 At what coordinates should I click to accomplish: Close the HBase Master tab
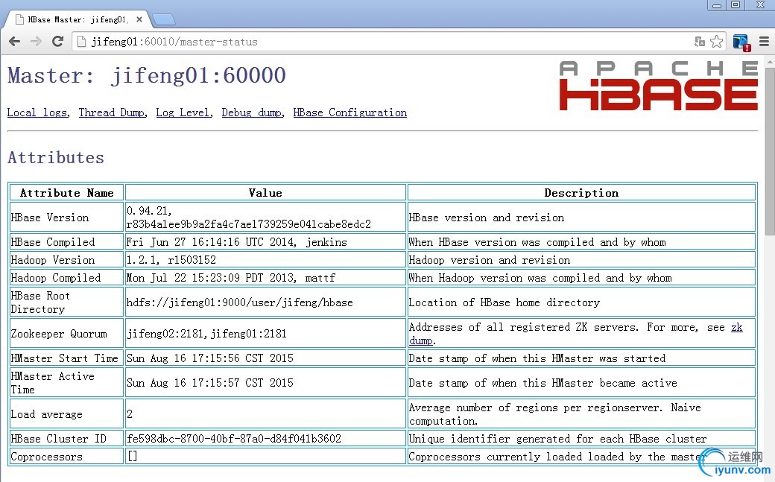coord(139,19)
